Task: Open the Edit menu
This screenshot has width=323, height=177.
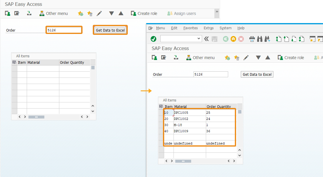Action: pos(174,28)
